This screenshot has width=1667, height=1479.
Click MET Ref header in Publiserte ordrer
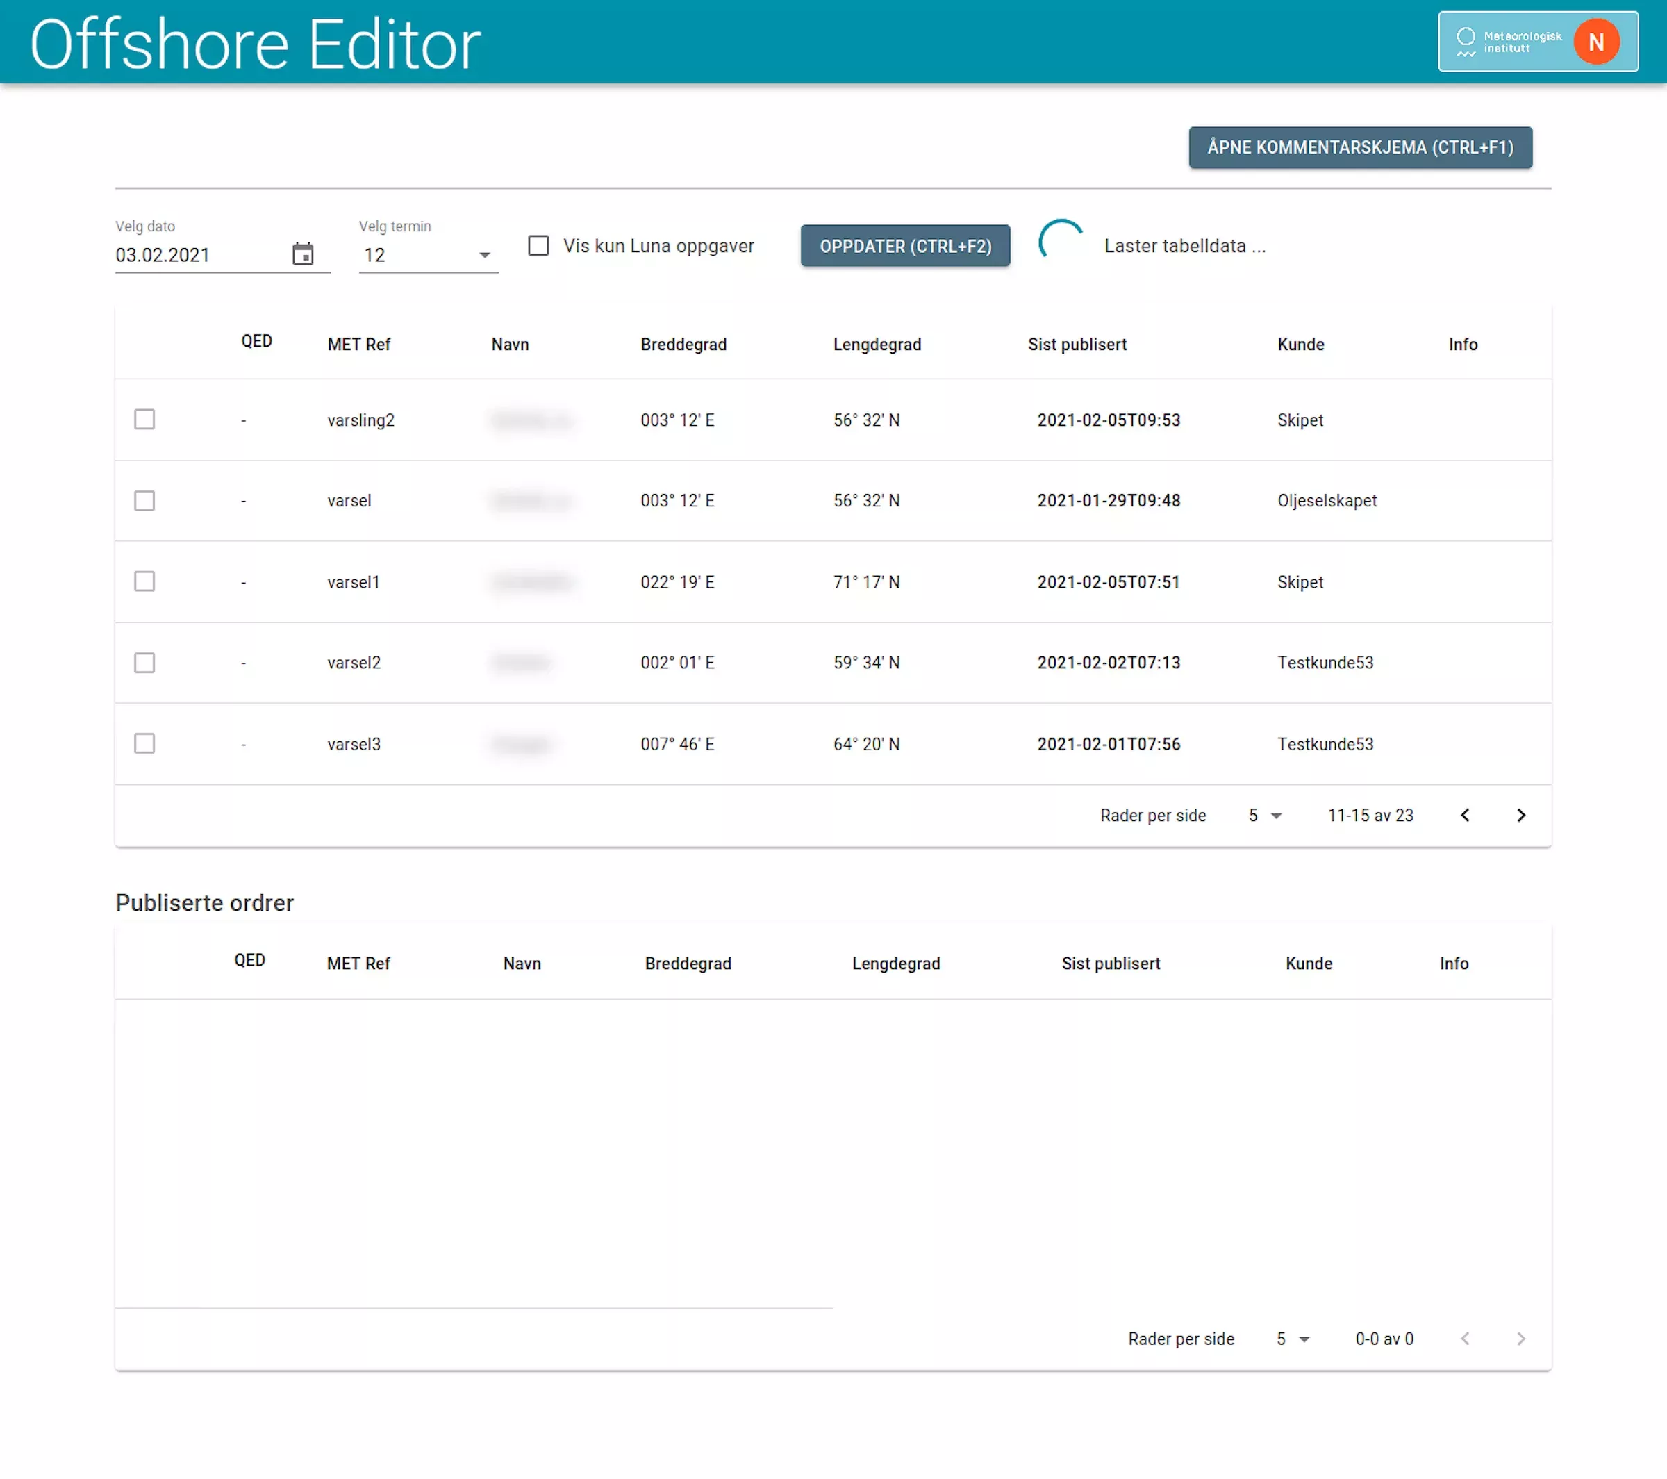click(x=358, y=964)
